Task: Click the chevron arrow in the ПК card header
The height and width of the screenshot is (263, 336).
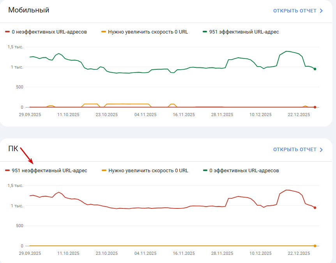Action: (x=321, y=150)
